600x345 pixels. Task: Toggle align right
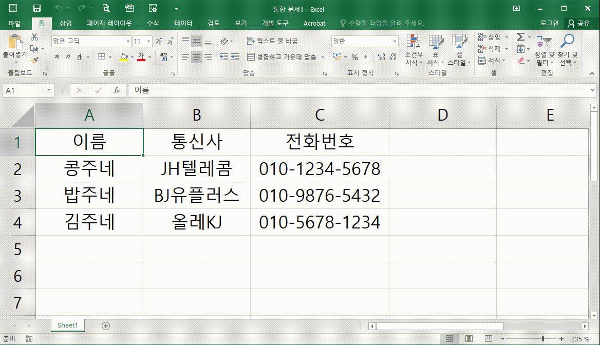pos(208,57)
